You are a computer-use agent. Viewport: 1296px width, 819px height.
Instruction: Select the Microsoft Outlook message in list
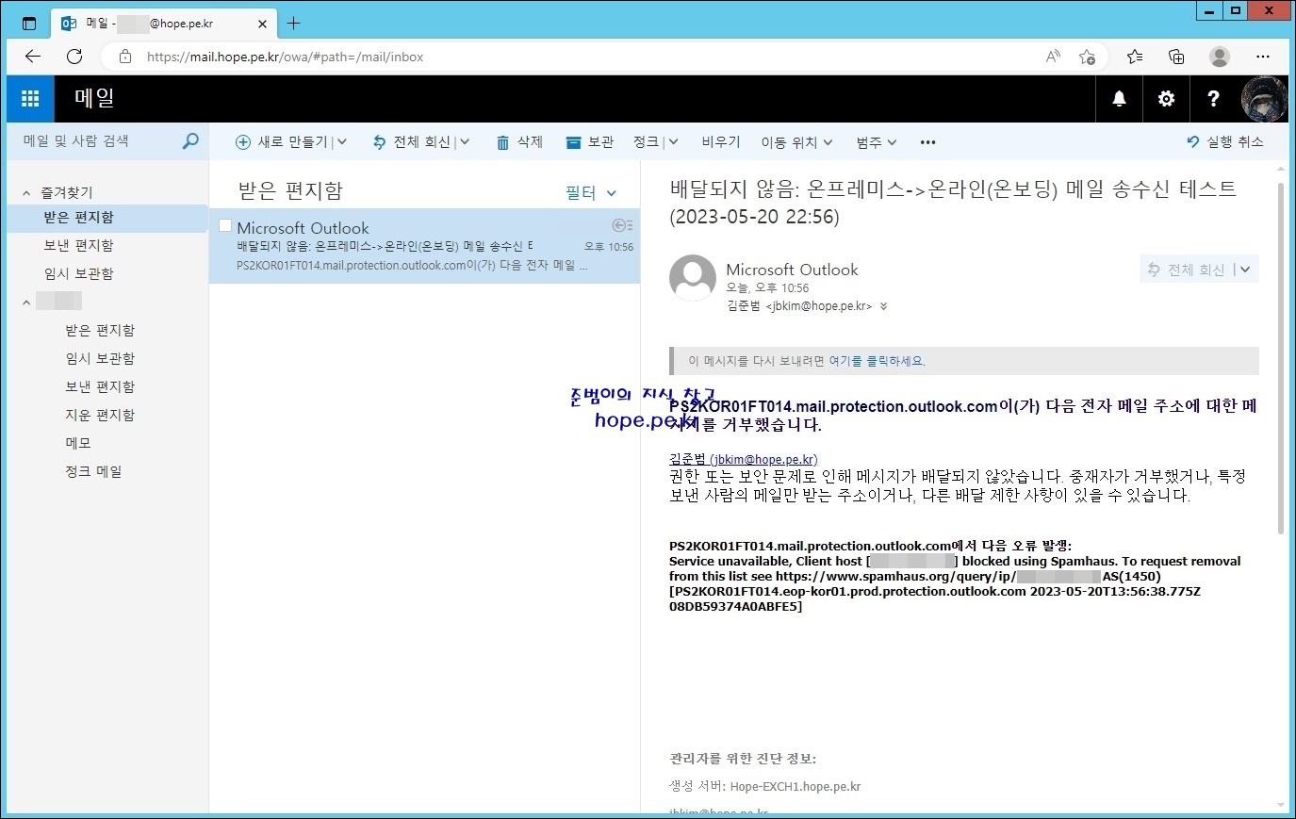424,246
